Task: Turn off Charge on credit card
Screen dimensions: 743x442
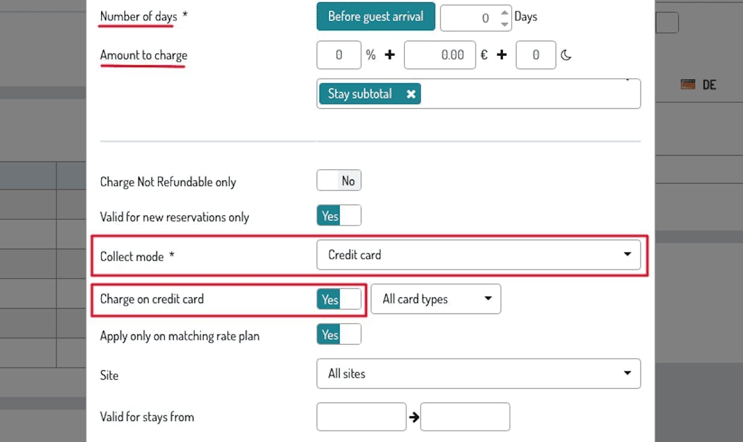Action: pos(339,299)
